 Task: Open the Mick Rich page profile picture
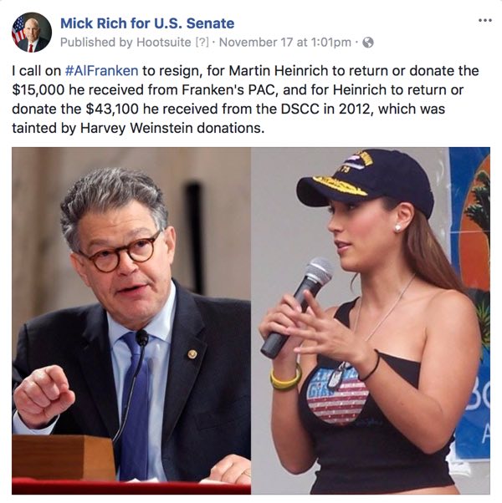point(32,32)
